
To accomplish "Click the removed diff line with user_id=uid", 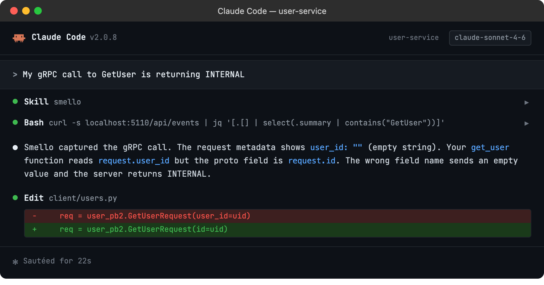I will [x=278, y=216].
